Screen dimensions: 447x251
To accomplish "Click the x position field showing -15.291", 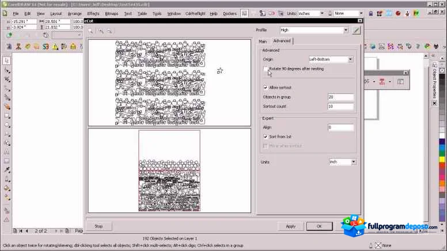I will point(24,21).
